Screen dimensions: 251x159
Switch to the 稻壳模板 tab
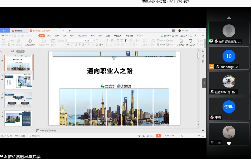[18, 30]
